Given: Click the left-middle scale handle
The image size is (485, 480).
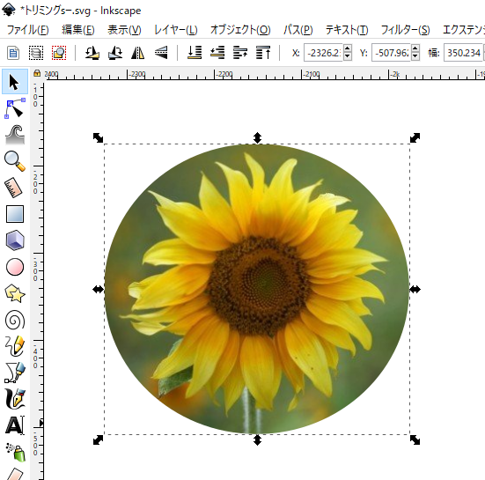Looking at the screenshot, I should [x=98, y=290].
